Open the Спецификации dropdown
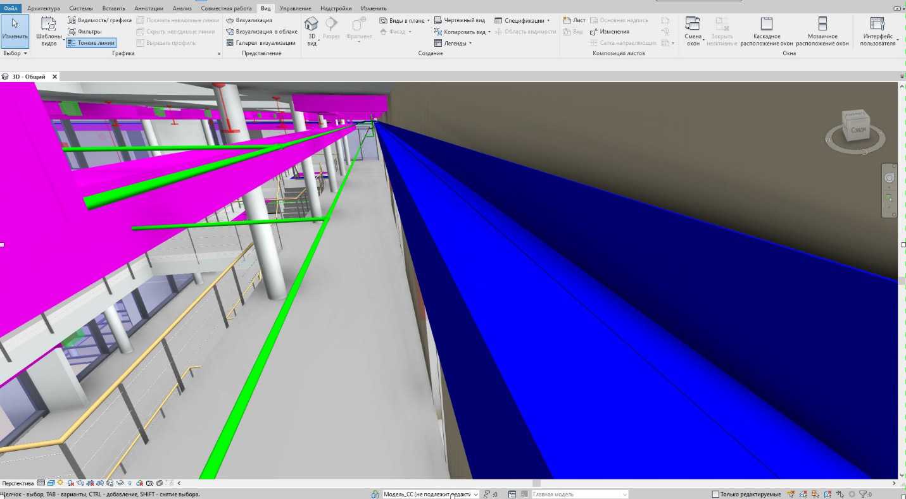Screen dimensions: 906x499 pos(522,20)
